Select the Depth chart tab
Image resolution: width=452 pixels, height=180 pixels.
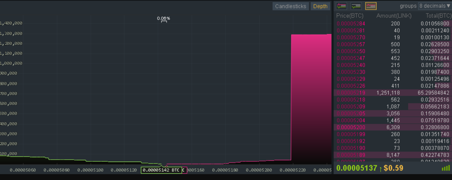click(x=320, y=6)
